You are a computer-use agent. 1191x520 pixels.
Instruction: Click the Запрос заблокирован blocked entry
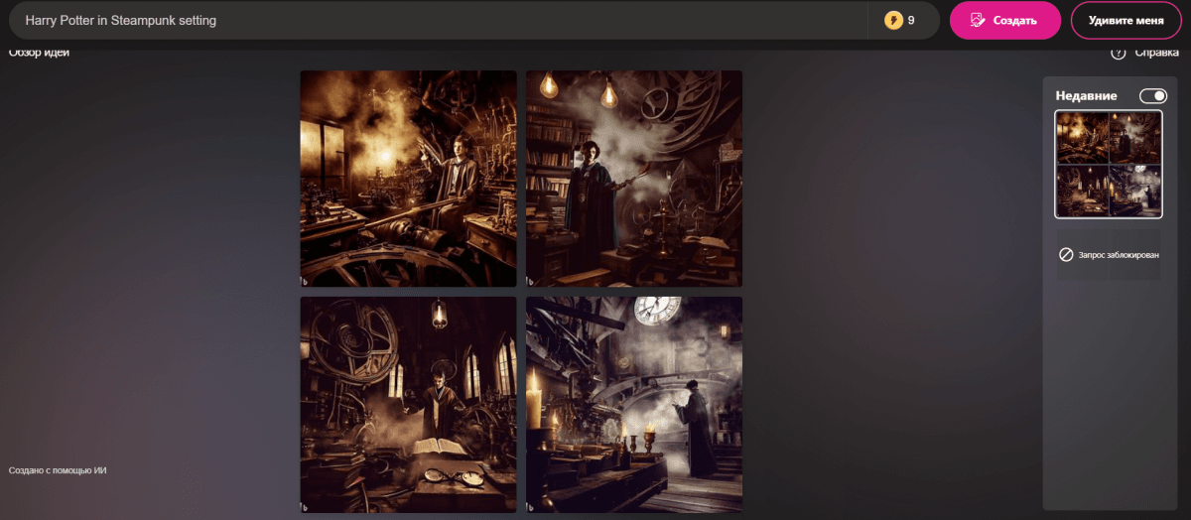coord(1109,255)
